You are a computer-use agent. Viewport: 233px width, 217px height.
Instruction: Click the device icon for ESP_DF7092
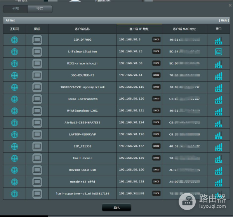37,40
